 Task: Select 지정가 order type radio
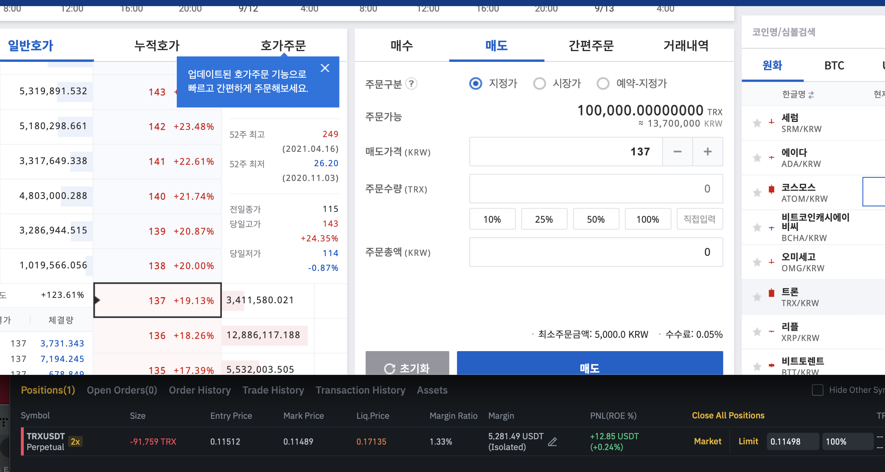click(476, 84)
